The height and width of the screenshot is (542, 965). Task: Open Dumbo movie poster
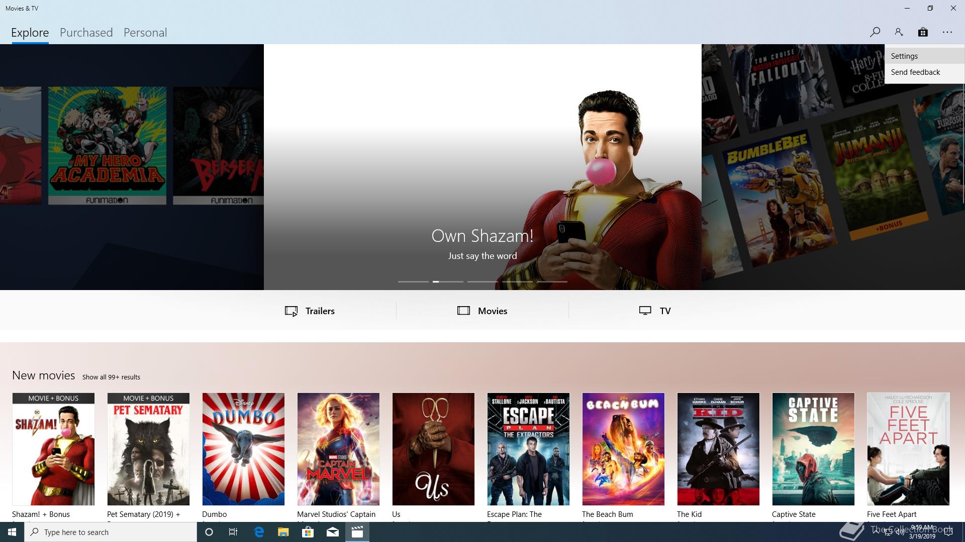[x=243, y=449]
